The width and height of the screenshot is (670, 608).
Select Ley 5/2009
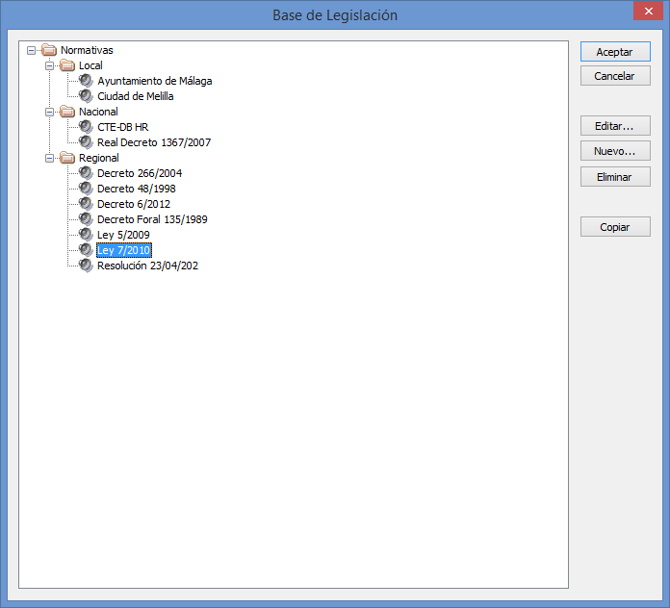point(123,235)
